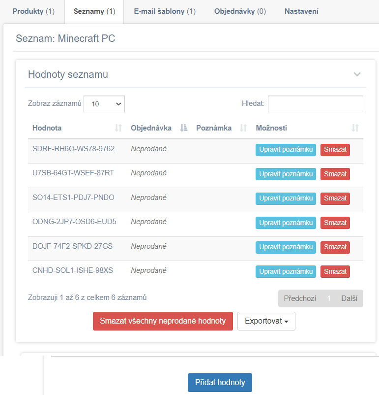The image size is (379, 395).
Task: Delete value CNHD-SOL1-ISHE-98XS
Action: (335, 271)
